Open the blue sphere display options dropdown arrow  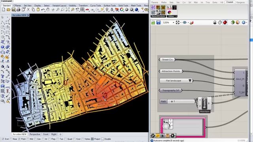click(247, 22)
